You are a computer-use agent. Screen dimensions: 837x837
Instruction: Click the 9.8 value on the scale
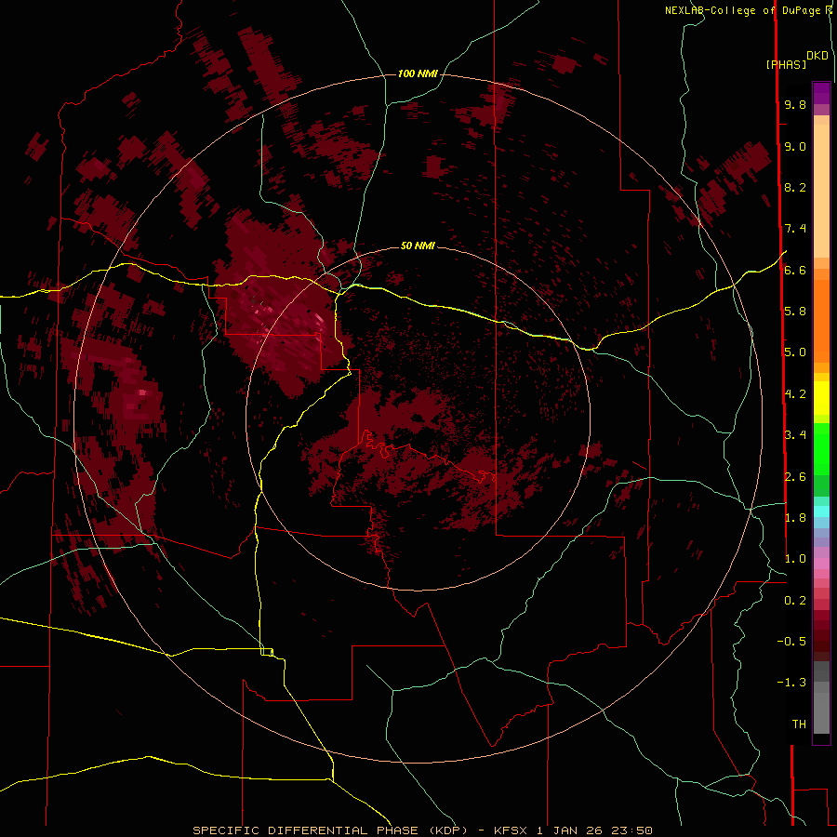[x=795, y=104]
